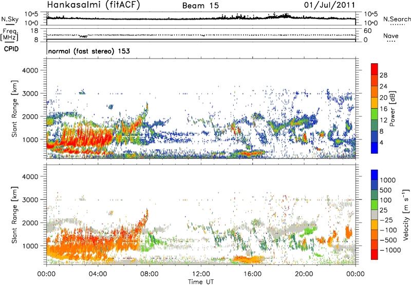Click the orange velocity patch near 16:00 at low range
Viewport: 411px width, 285px height.
(249, 260)
